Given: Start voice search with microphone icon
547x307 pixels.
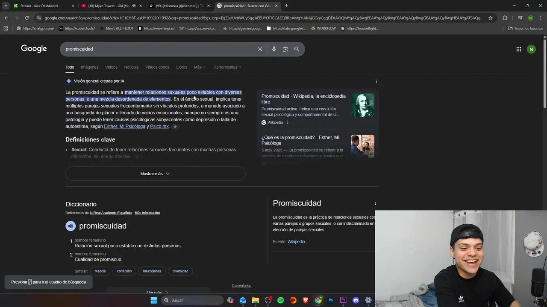Looking at the screenshot, I should 274,49.
